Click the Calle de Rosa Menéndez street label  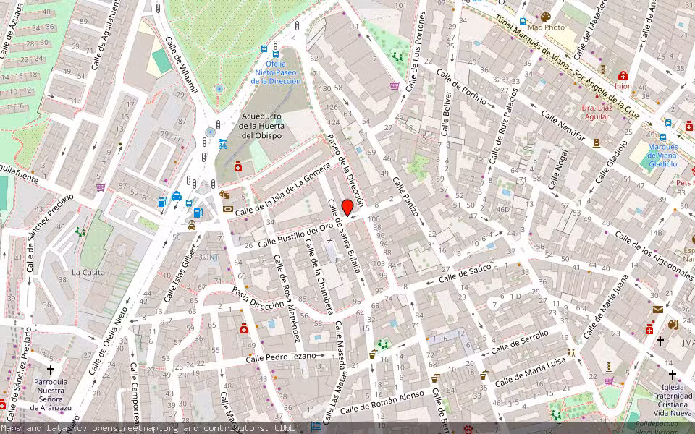tap(288, 299)
